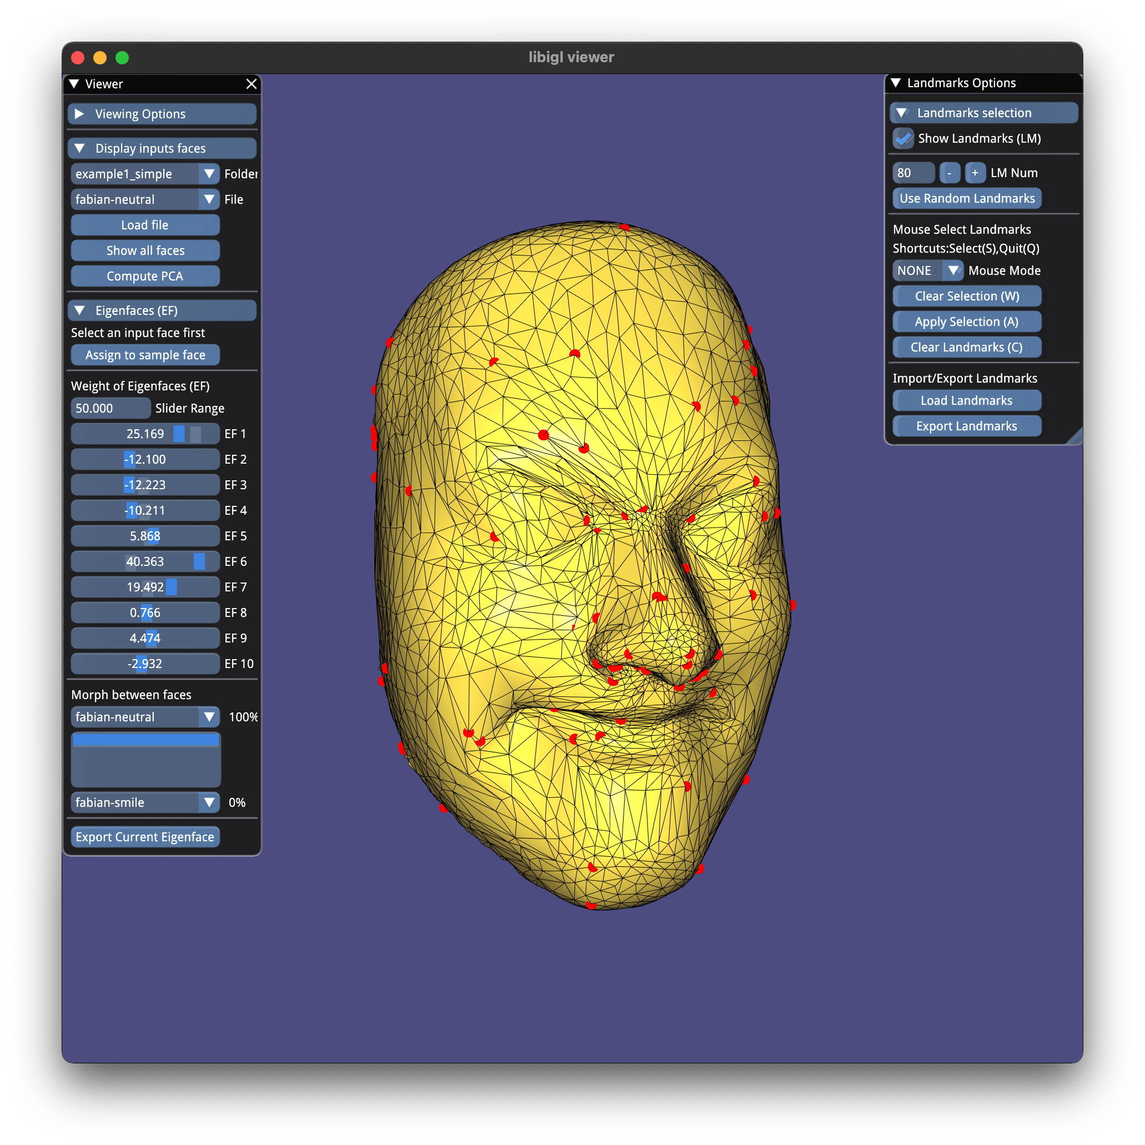Click Use Random Landmarks button
The width and height of the screenshot is (1145, 1145).
coord(967,199)
